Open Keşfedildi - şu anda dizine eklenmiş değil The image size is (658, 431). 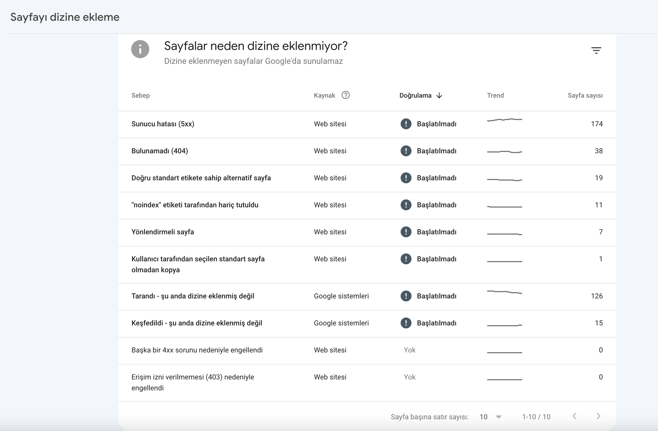coord(367,323)
